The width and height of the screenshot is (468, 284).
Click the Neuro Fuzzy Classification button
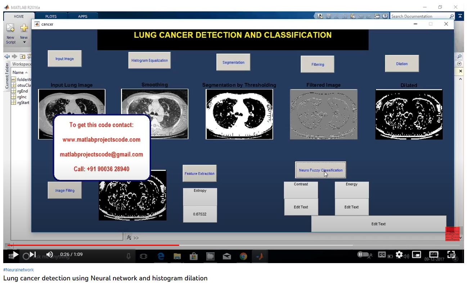click(321, 170)
